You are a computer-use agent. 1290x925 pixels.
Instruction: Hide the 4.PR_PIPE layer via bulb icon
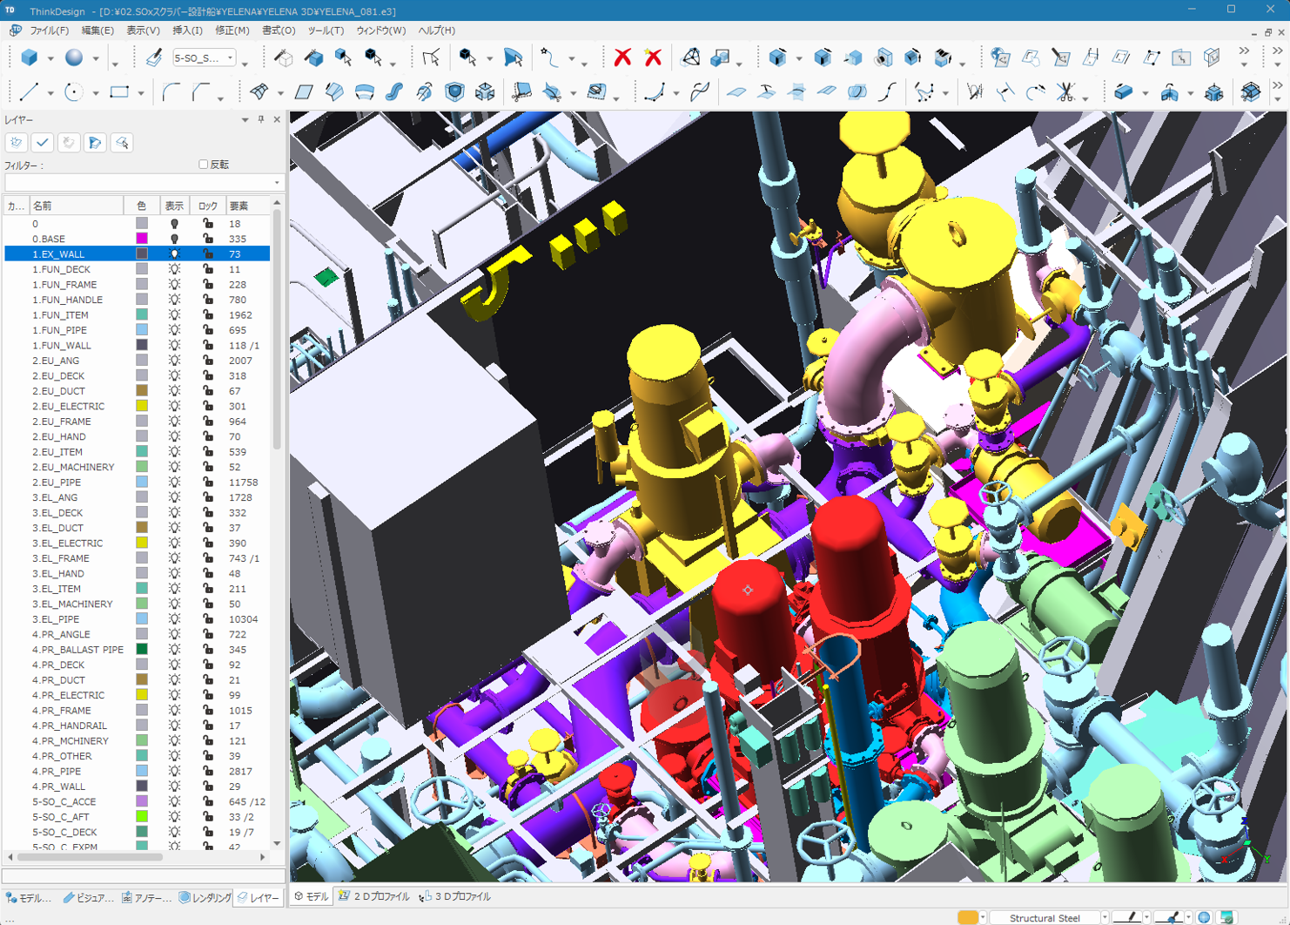[x=174, y=772]
